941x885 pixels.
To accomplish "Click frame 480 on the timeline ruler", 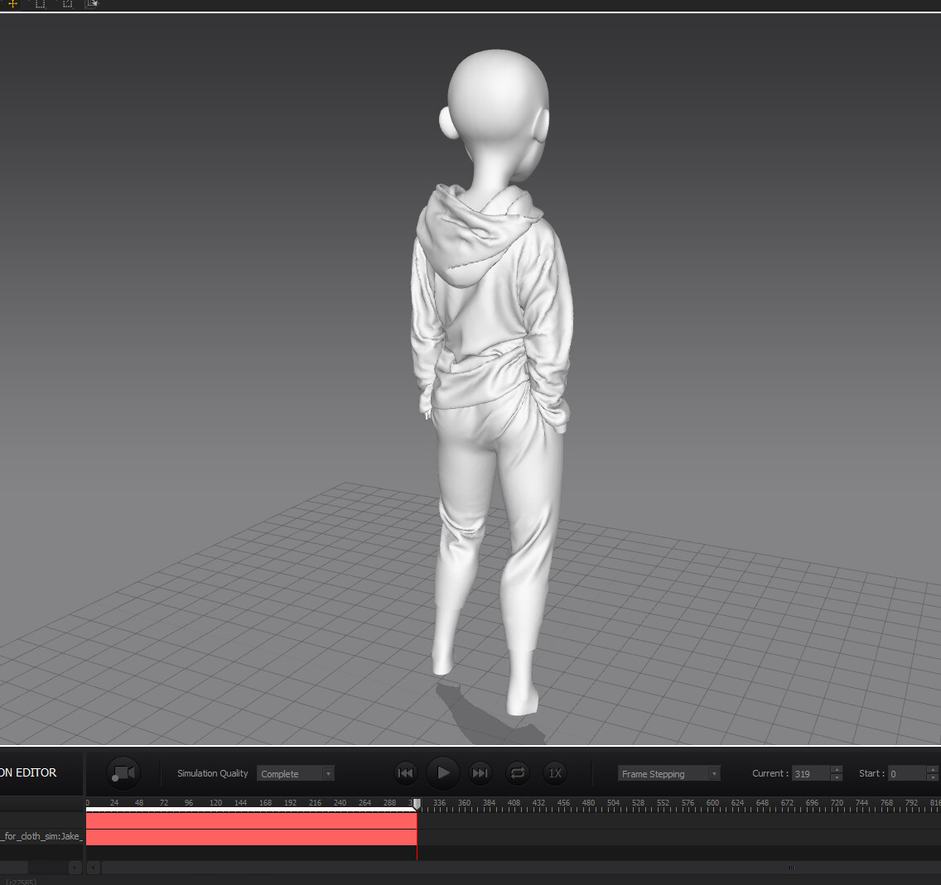I will pos(588,802).
